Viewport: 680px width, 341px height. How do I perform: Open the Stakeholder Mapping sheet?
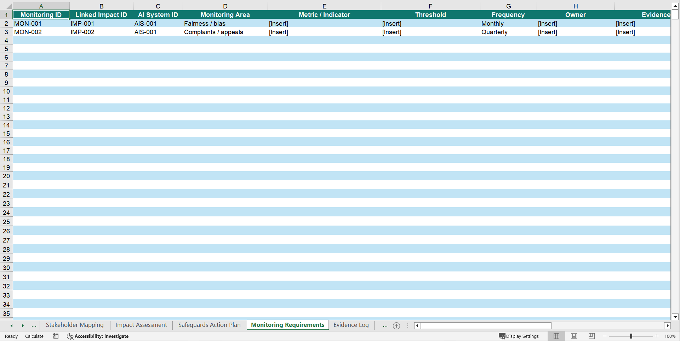[75, 325]
